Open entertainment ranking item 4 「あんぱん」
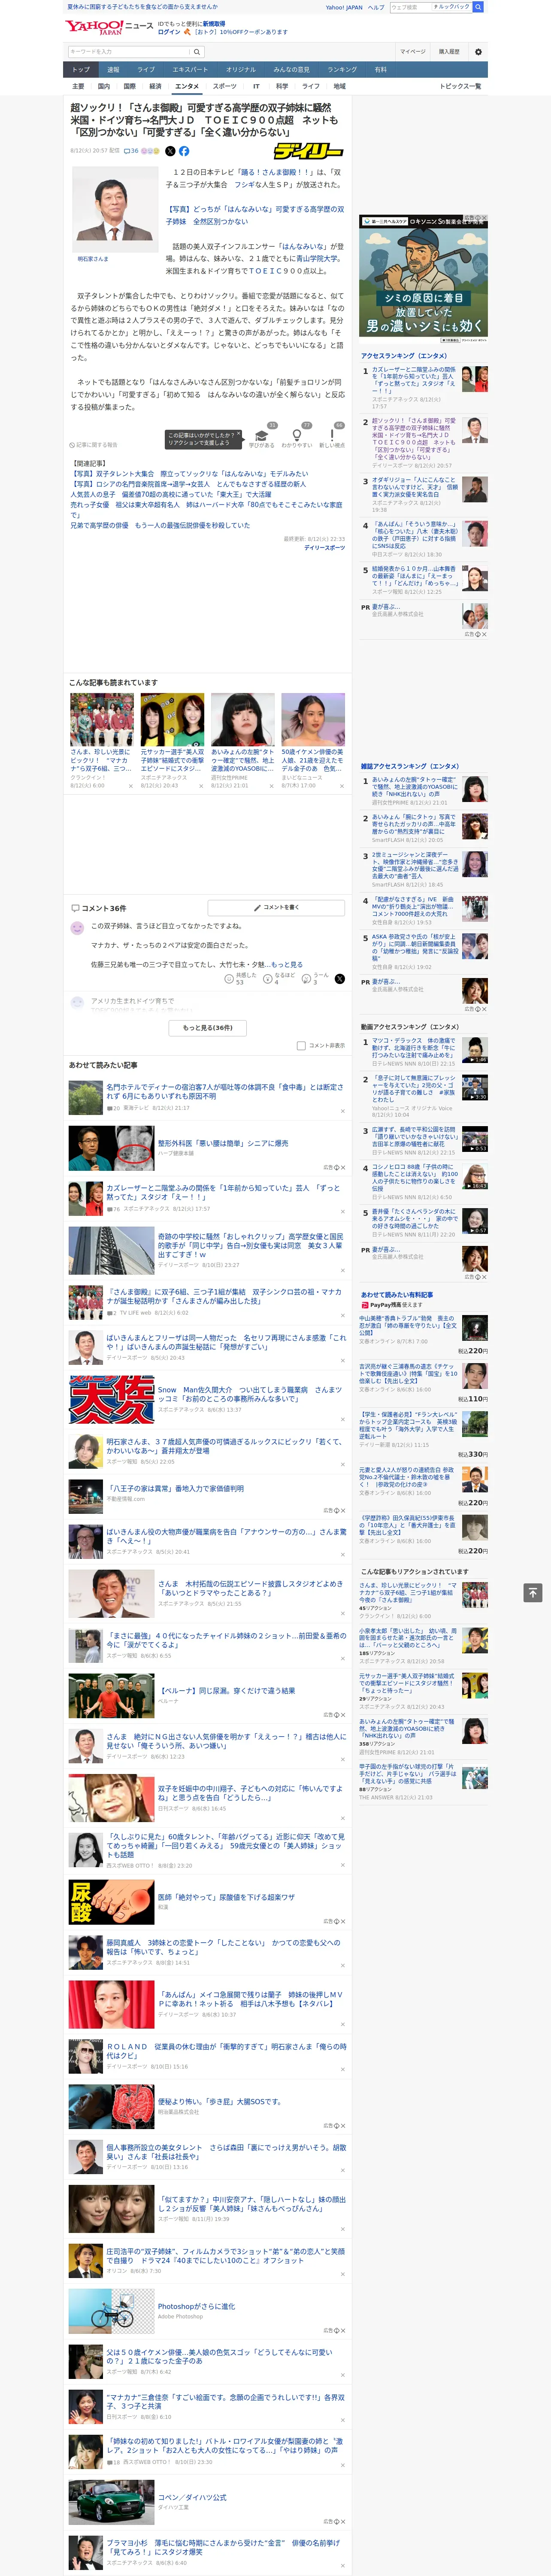551x2576 pixels. 415,535
